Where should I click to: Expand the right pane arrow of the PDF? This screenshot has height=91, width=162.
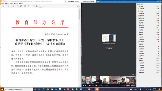80,48
